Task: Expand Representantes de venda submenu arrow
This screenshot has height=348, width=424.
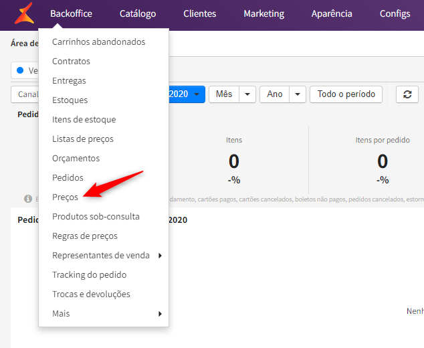Action: point(160,256)
